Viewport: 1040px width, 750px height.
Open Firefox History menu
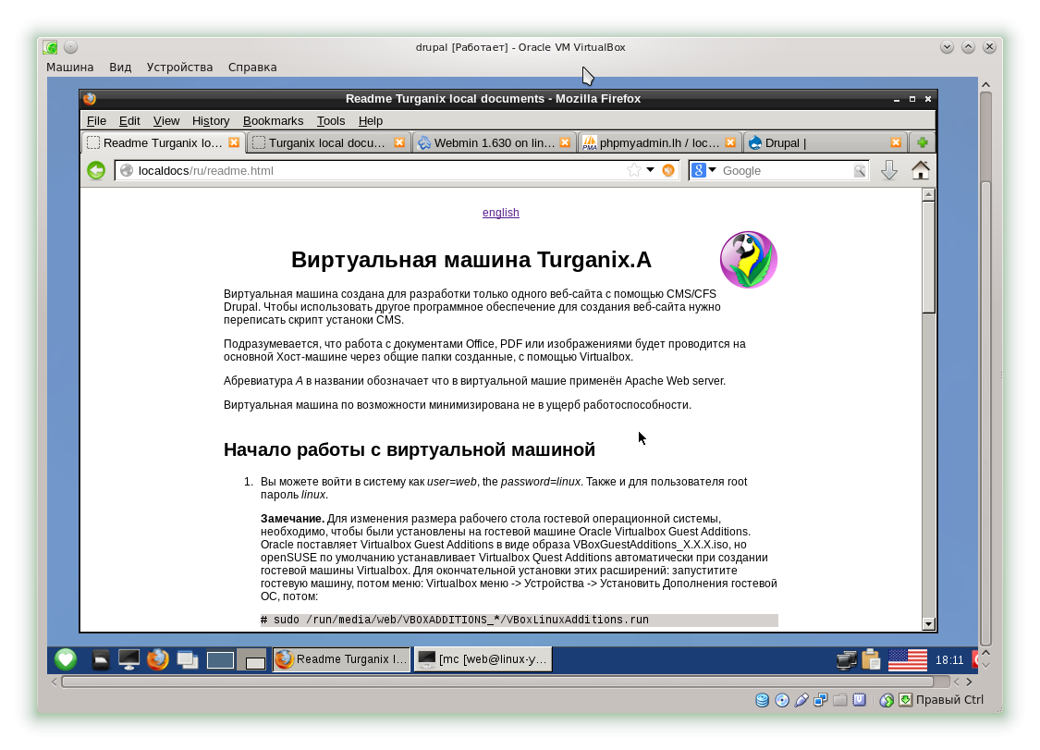(x=211, y=121)
